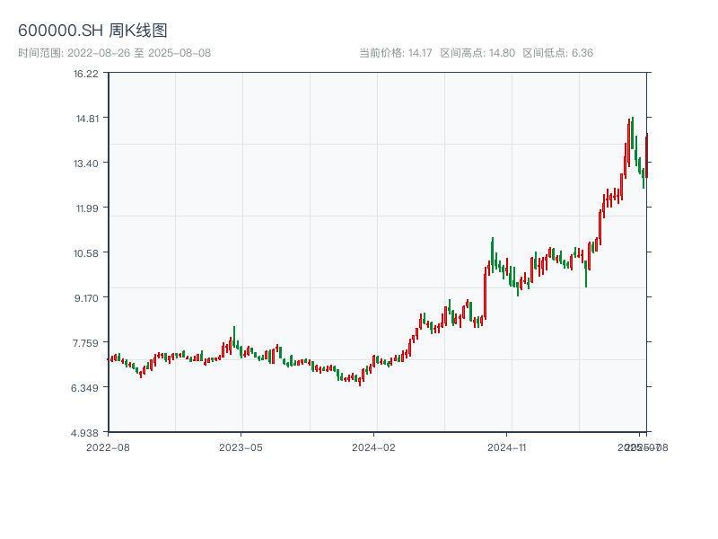This screenshot has width=718, height=539.
Task: Click the y-axis label 4.938
Action: 84,433
